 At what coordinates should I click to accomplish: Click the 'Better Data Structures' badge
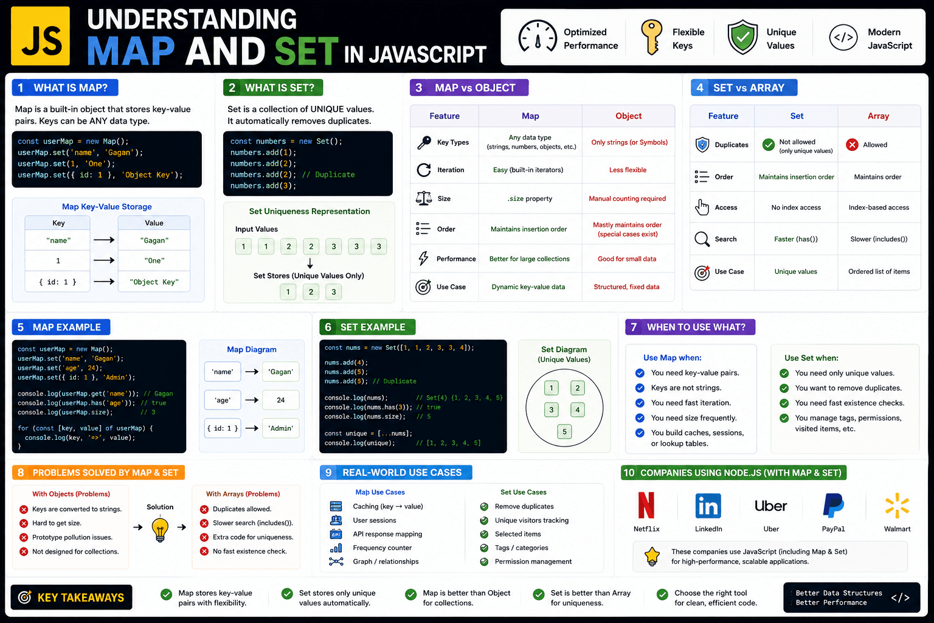(852, 597)
